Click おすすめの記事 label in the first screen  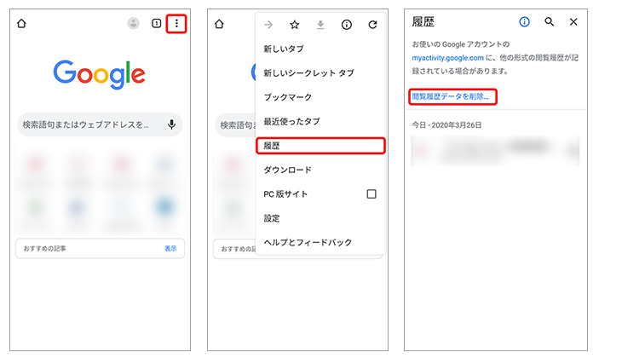44,248
